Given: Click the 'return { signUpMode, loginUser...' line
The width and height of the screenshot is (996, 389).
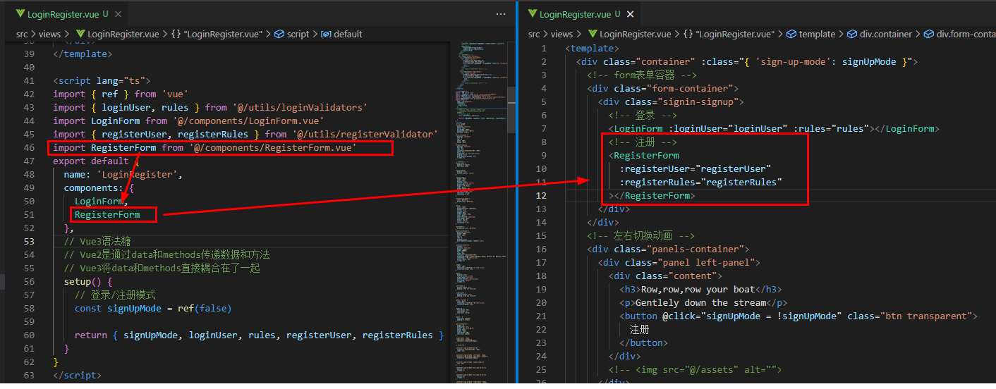Looking at the screenshot, I should (260, 335).
